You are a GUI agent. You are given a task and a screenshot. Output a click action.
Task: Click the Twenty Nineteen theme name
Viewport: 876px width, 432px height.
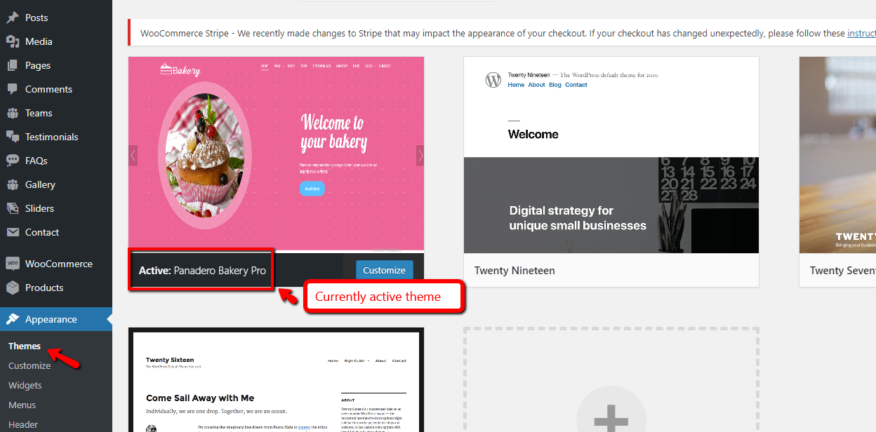[515, 270]
